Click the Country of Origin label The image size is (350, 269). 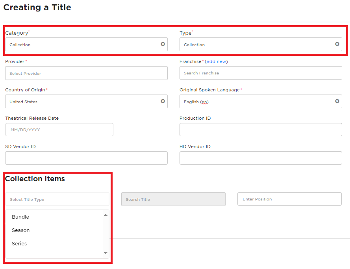pyautogui.click(x=25, y=90)
